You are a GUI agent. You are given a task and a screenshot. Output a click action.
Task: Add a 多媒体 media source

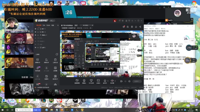click(98, 81)
